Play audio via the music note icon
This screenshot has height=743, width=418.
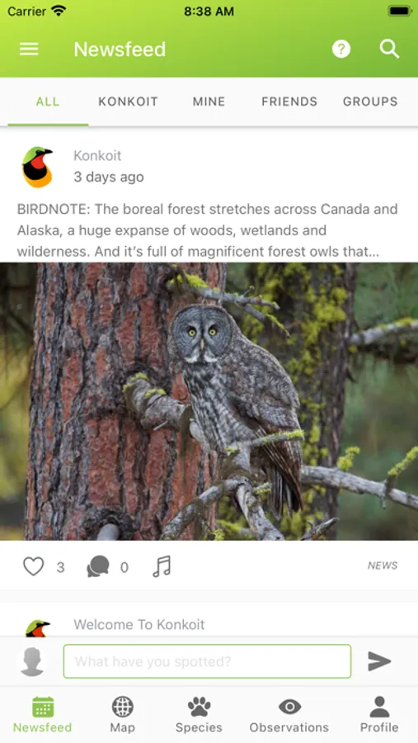click(162, 566)
